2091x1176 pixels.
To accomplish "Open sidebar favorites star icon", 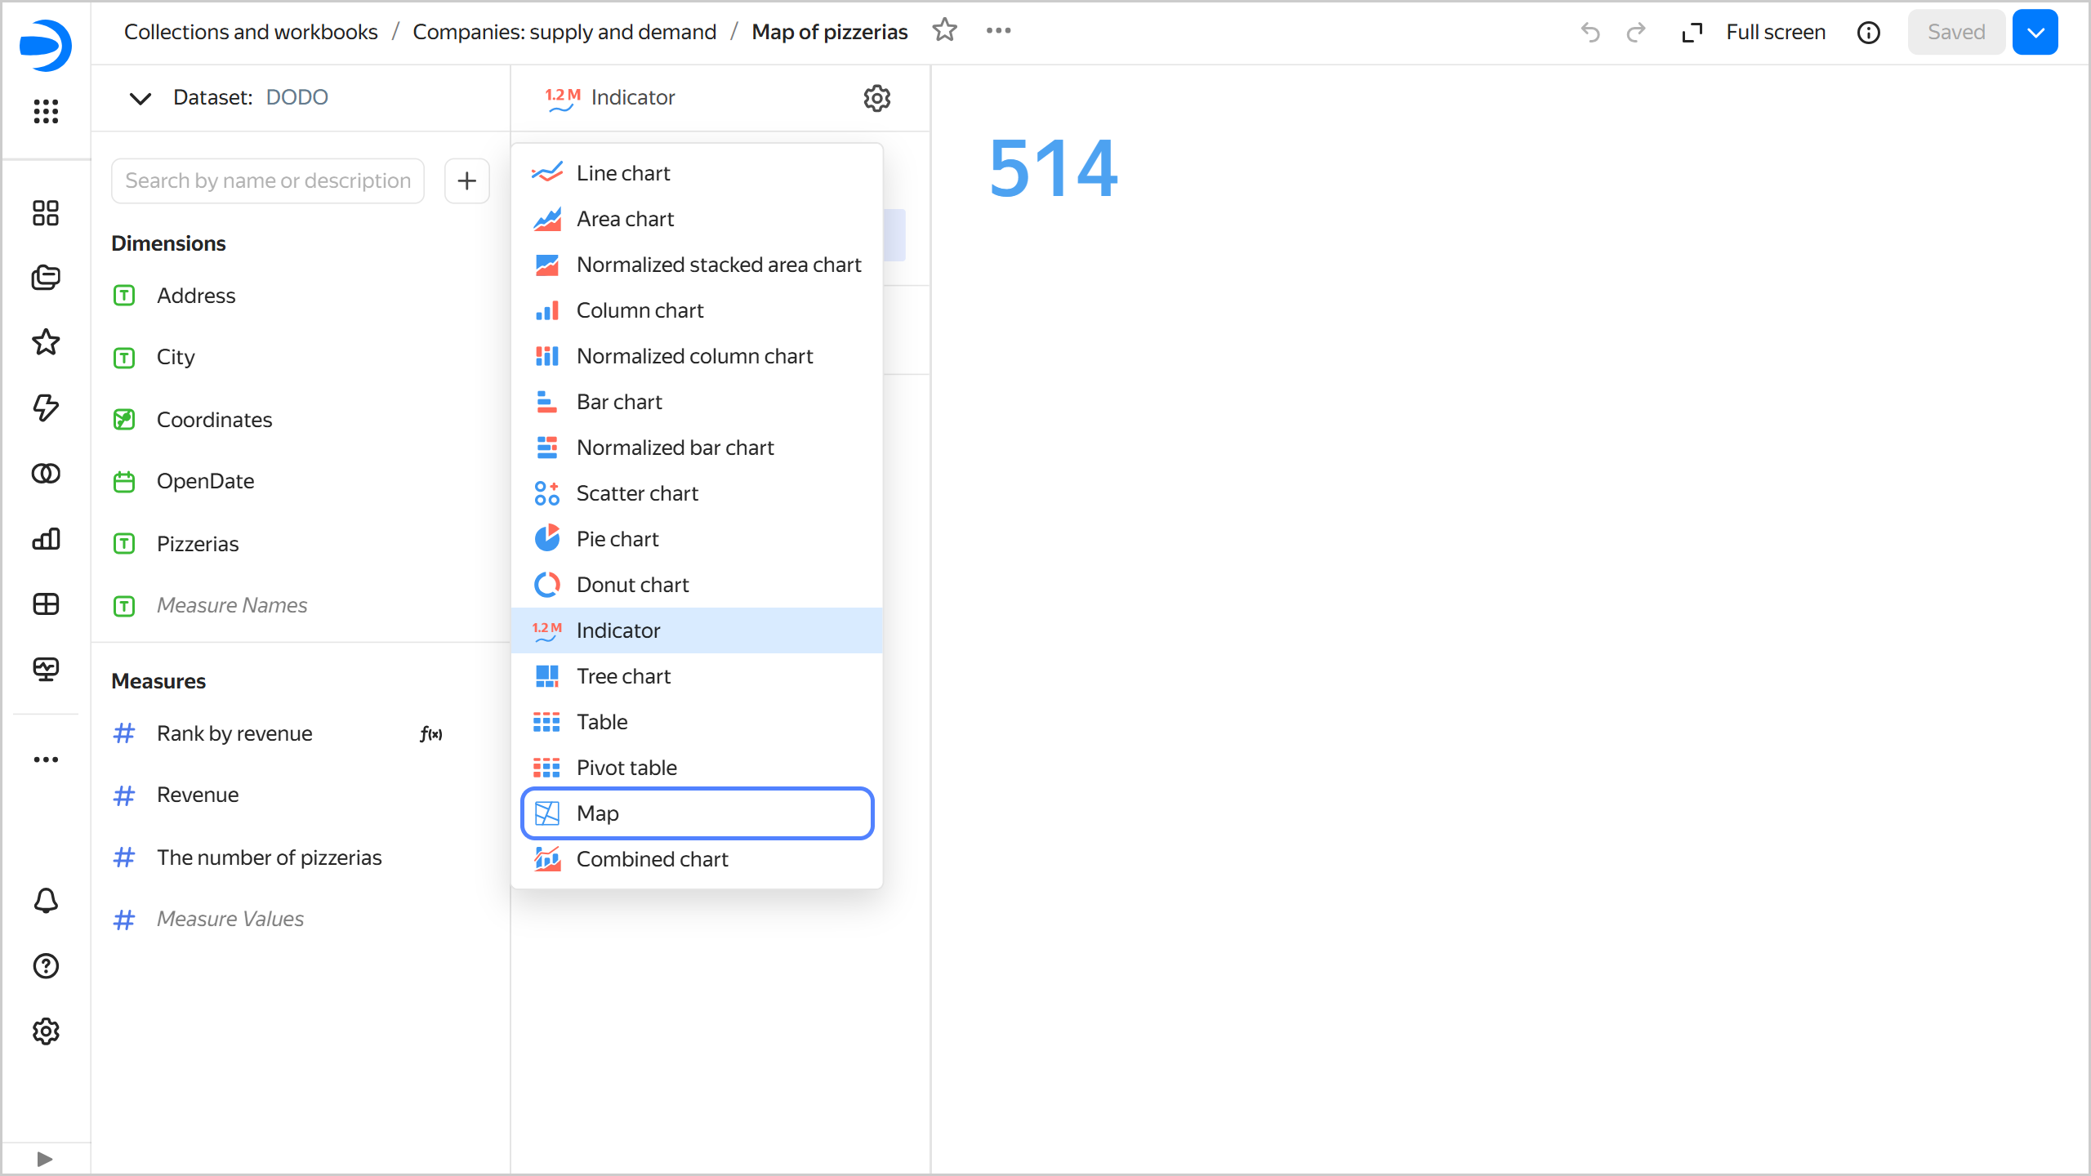I will (46, 342).
